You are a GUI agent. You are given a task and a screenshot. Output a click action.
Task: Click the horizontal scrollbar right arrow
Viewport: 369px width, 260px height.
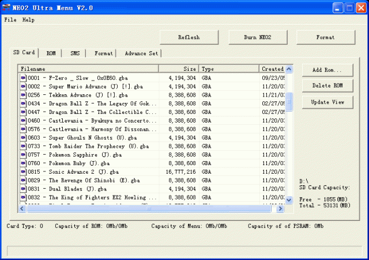point(280,209)
